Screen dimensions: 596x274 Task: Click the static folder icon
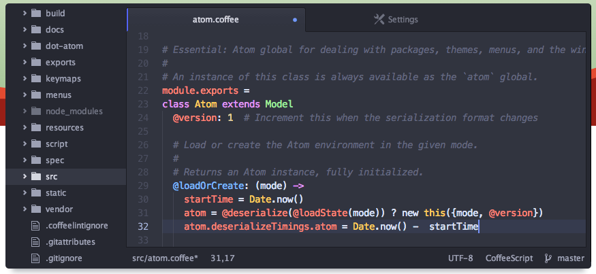tap(35, 193)
